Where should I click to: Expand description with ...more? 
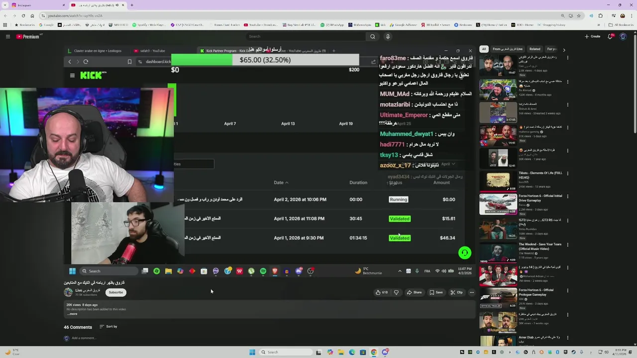click(x=73, y=314)
